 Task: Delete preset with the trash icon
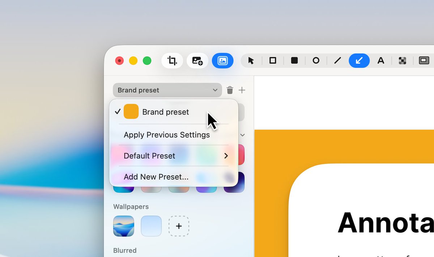[x=230, y=90]
